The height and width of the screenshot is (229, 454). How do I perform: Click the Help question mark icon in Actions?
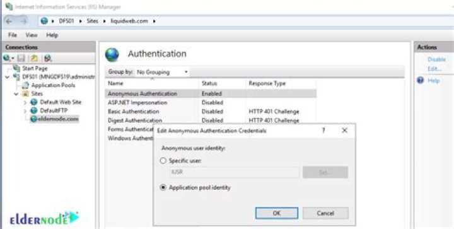[x=421, y=81]
